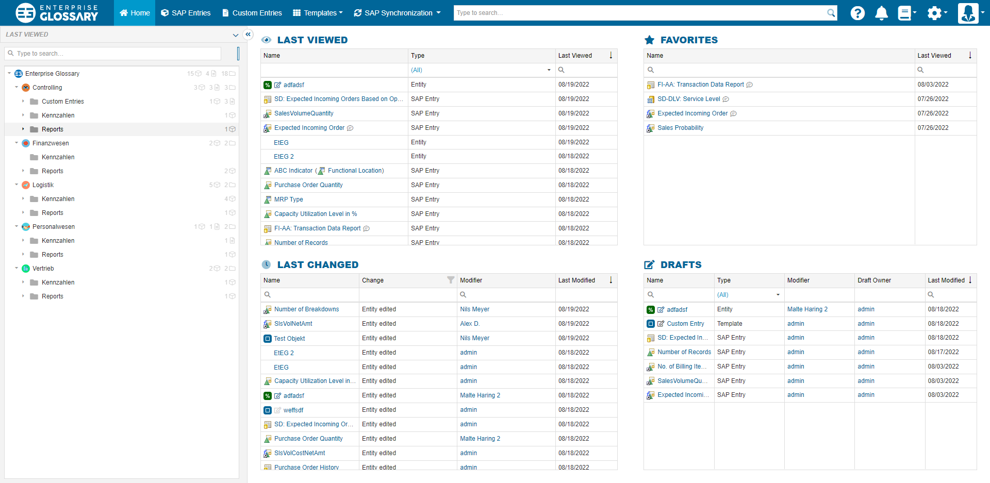Click modifier Nils Meyer for Number of Breakdowns

click(x=475, y=309)
